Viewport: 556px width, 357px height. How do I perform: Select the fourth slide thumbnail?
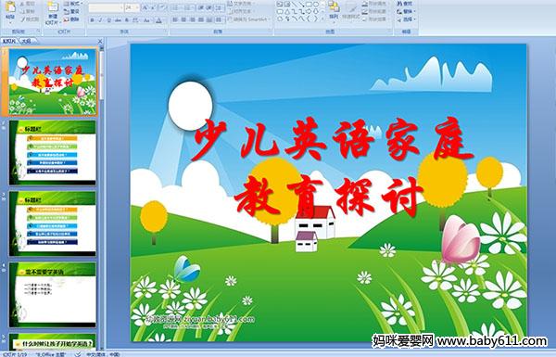[x=53, y=295]
